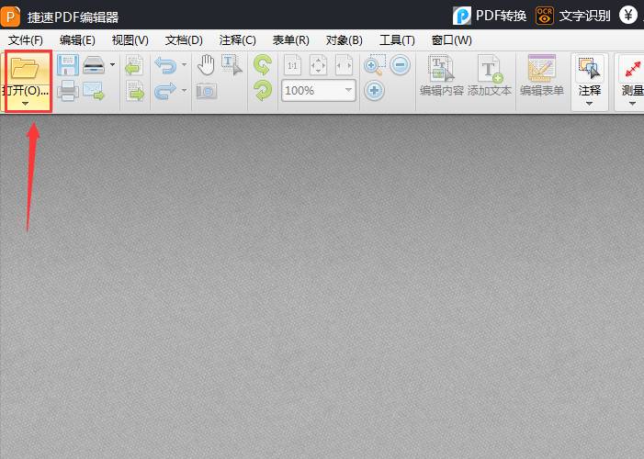Expand the 注释 dropdown arrow

tap(590, 104)
